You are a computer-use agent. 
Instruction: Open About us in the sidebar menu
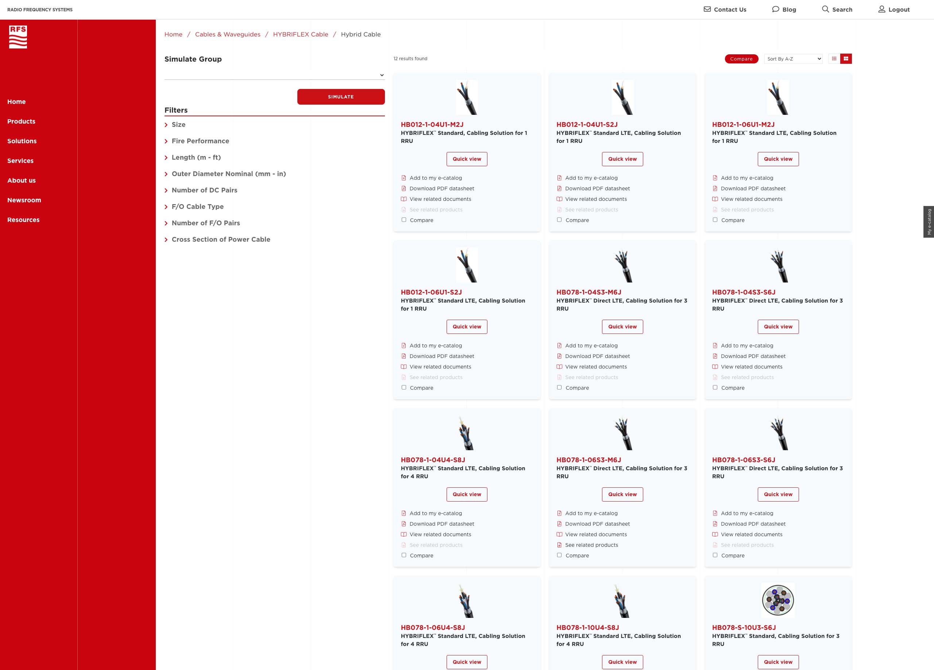(x=22, y=181)
